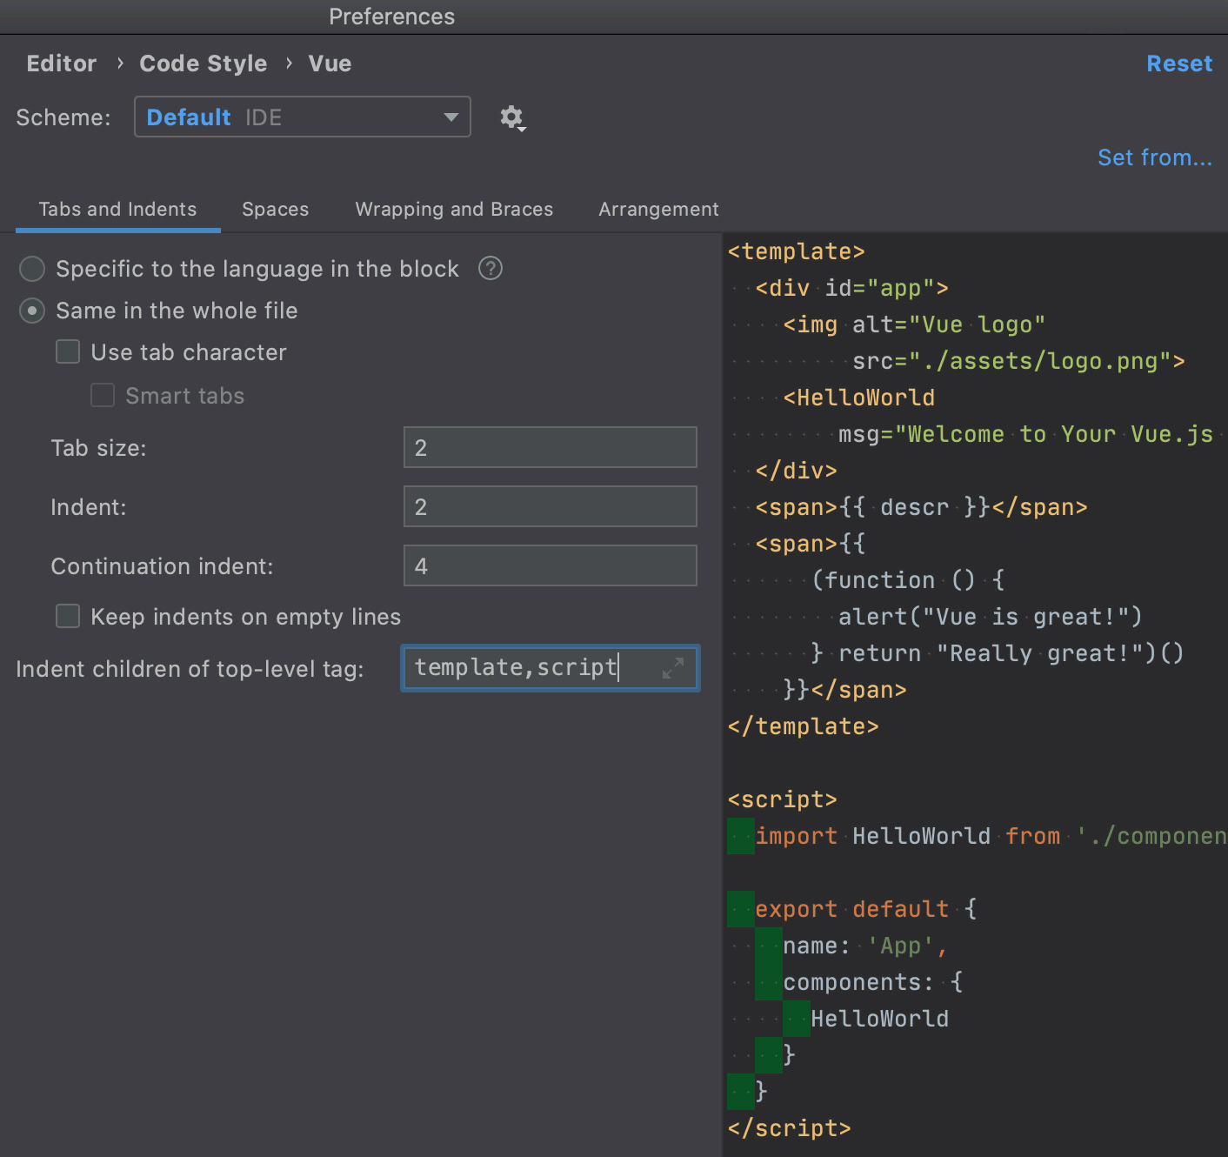Click the help icon next to language block option
The image size is (1228, 1157).
[490, 269]
